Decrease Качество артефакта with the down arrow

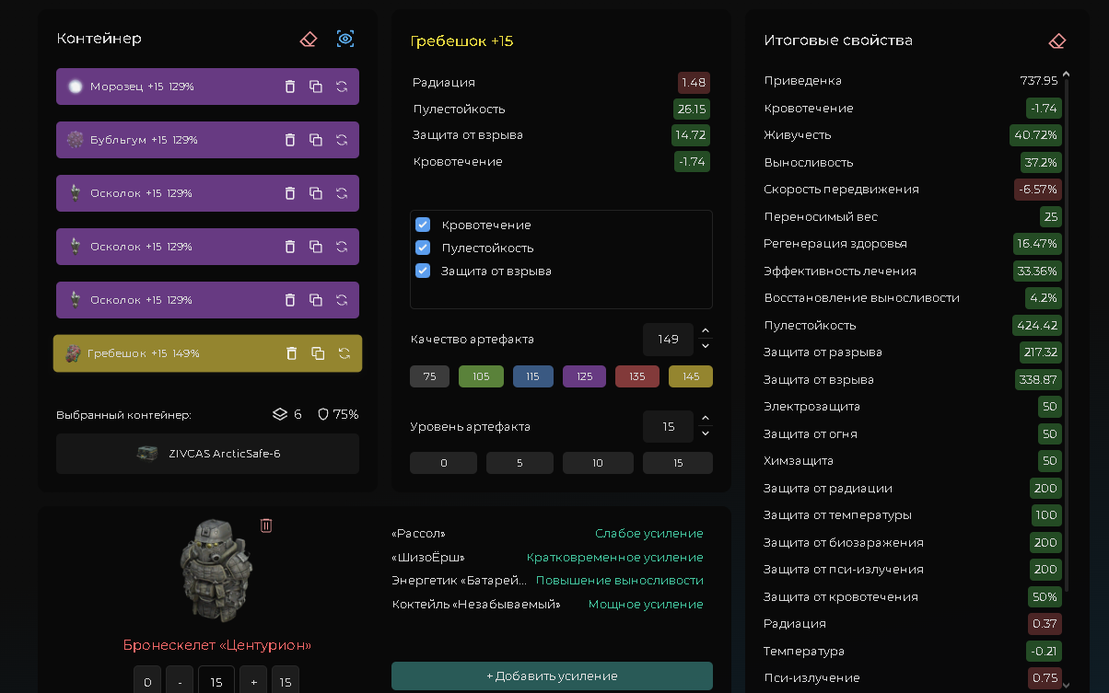pos(706,346)
